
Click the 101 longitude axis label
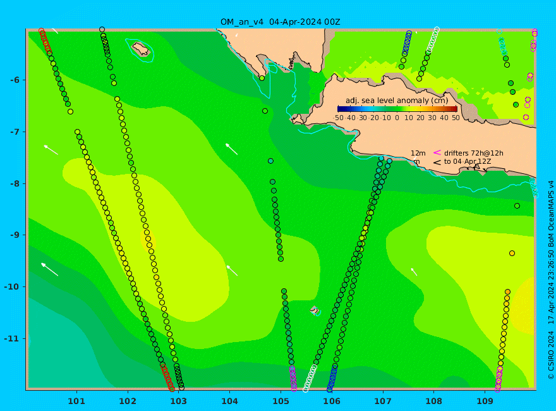[x=76, y=402]
